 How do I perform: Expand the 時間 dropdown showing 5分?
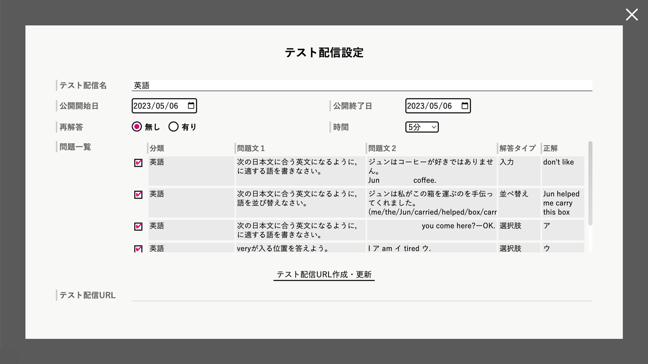(x=422, y=127)
